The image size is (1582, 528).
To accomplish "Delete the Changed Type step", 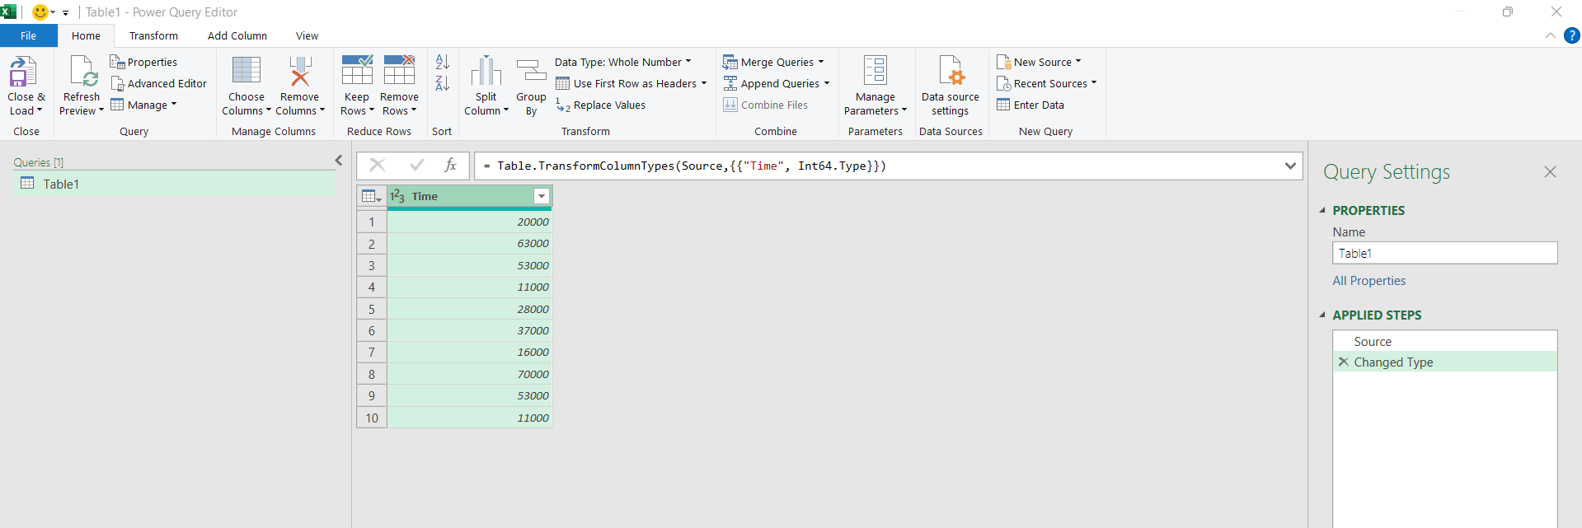I will coord(1343,362).
